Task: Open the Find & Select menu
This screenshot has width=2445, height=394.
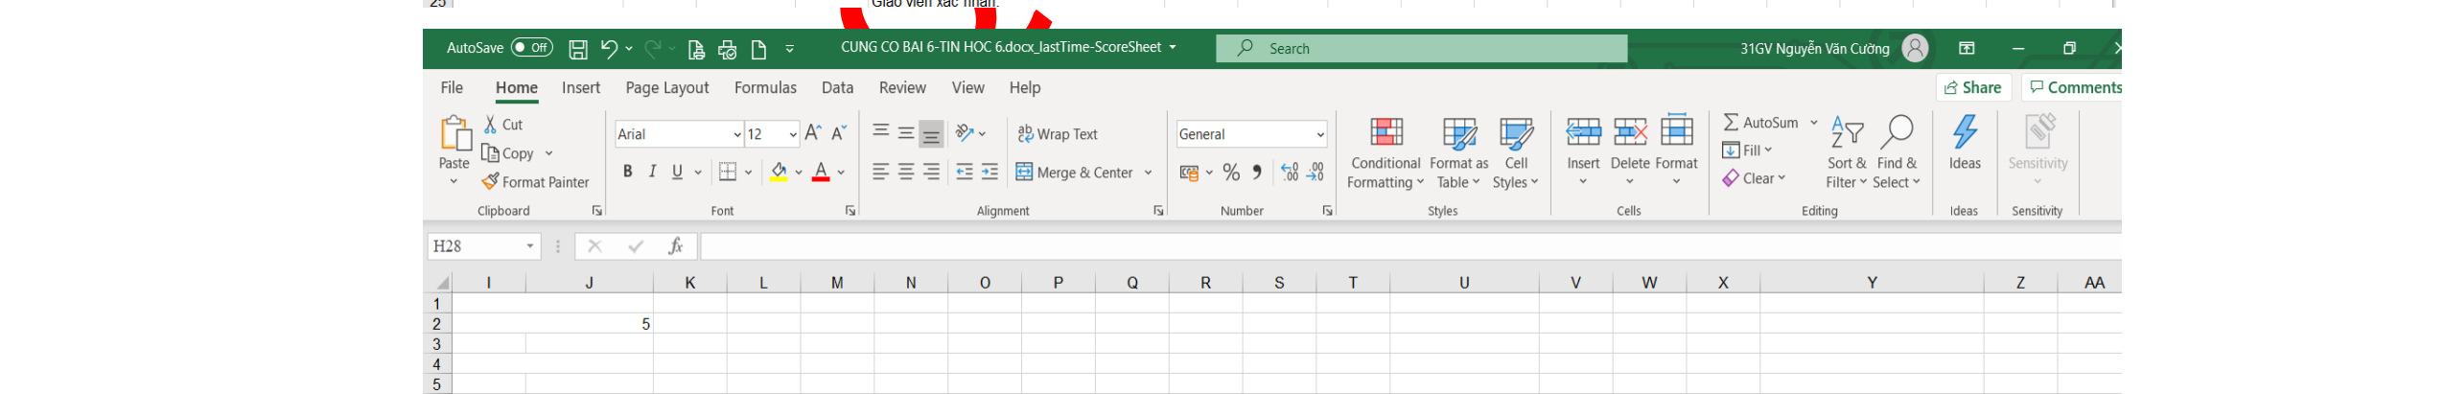Action: (x=1897, y=153)
